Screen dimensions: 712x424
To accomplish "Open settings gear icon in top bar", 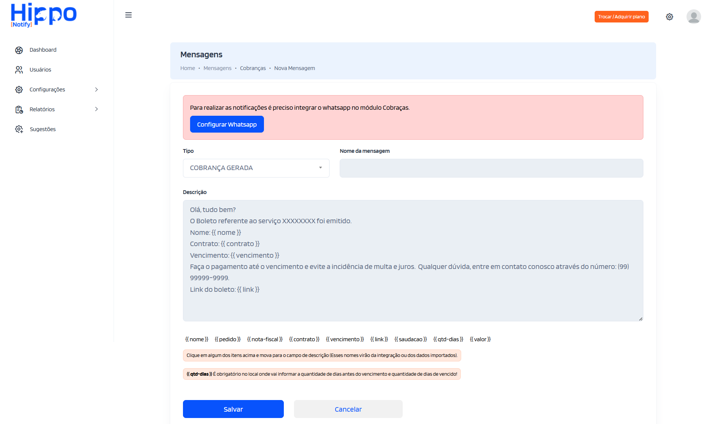I will [x=669, y=17].
